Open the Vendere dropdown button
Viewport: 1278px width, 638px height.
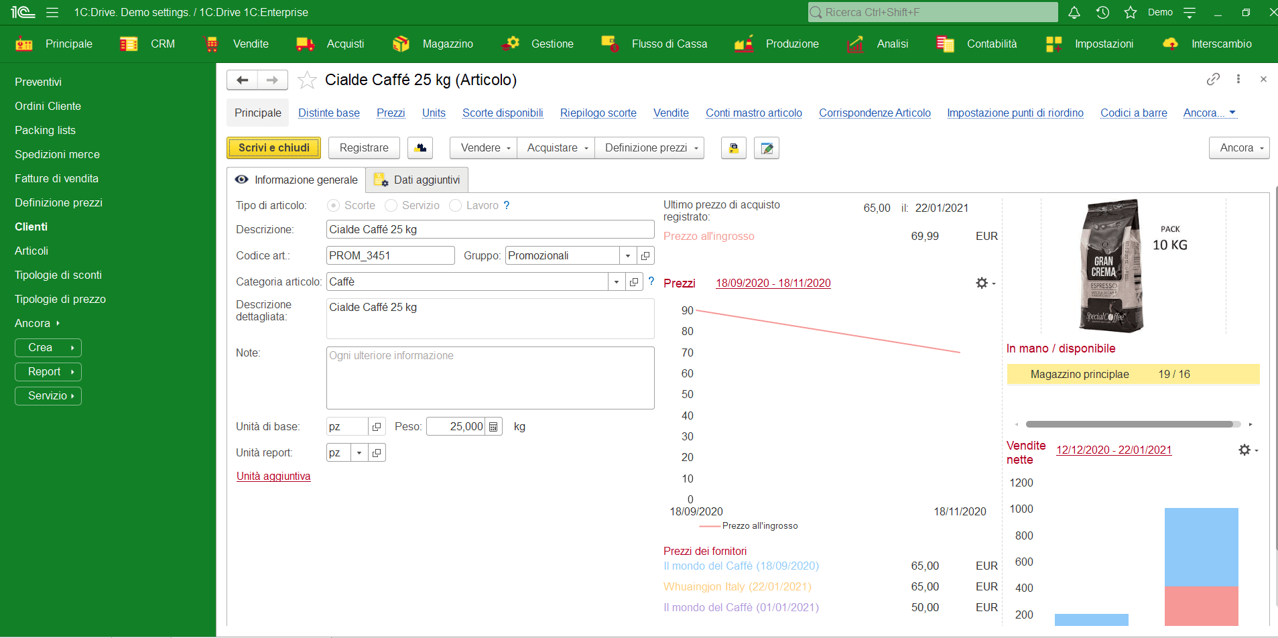484,148
